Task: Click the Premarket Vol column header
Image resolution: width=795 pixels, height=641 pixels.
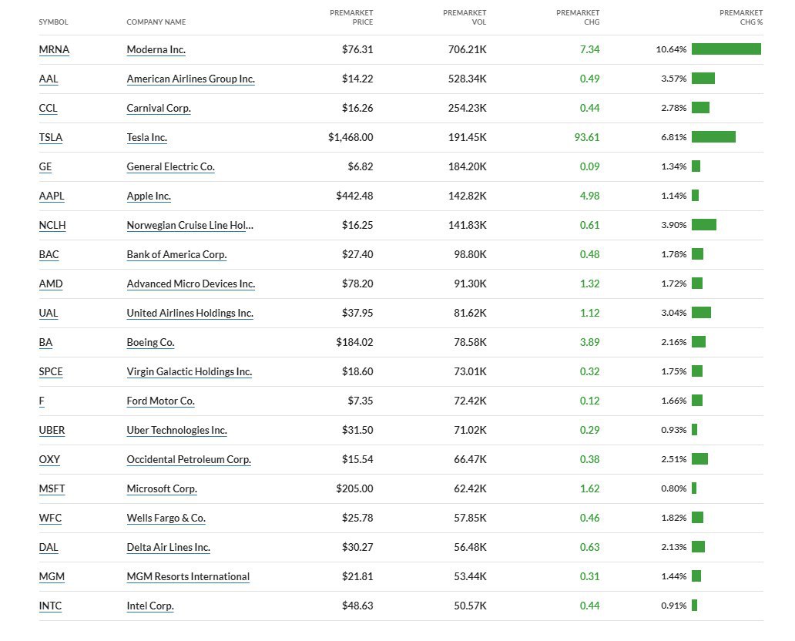Action: [465, 17]
